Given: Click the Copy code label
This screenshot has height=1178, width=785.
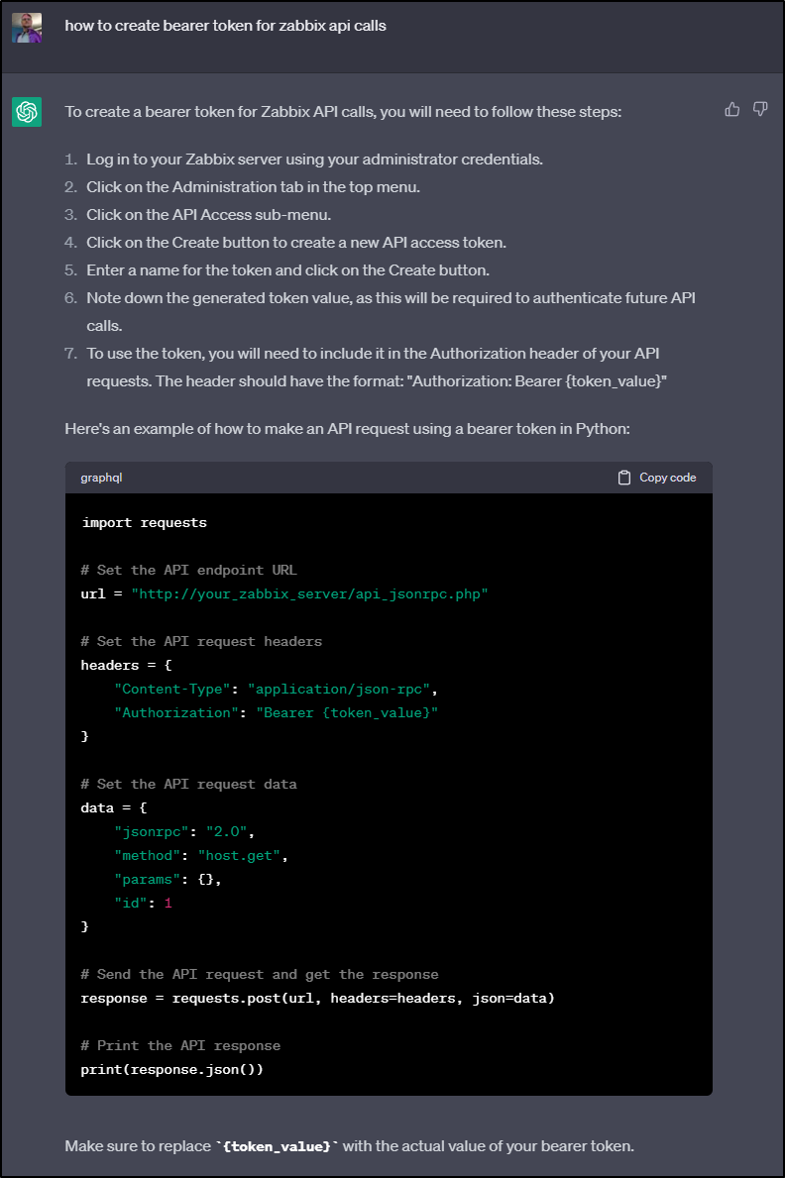Looking at the screenshot, I should [x=668, y=478].
